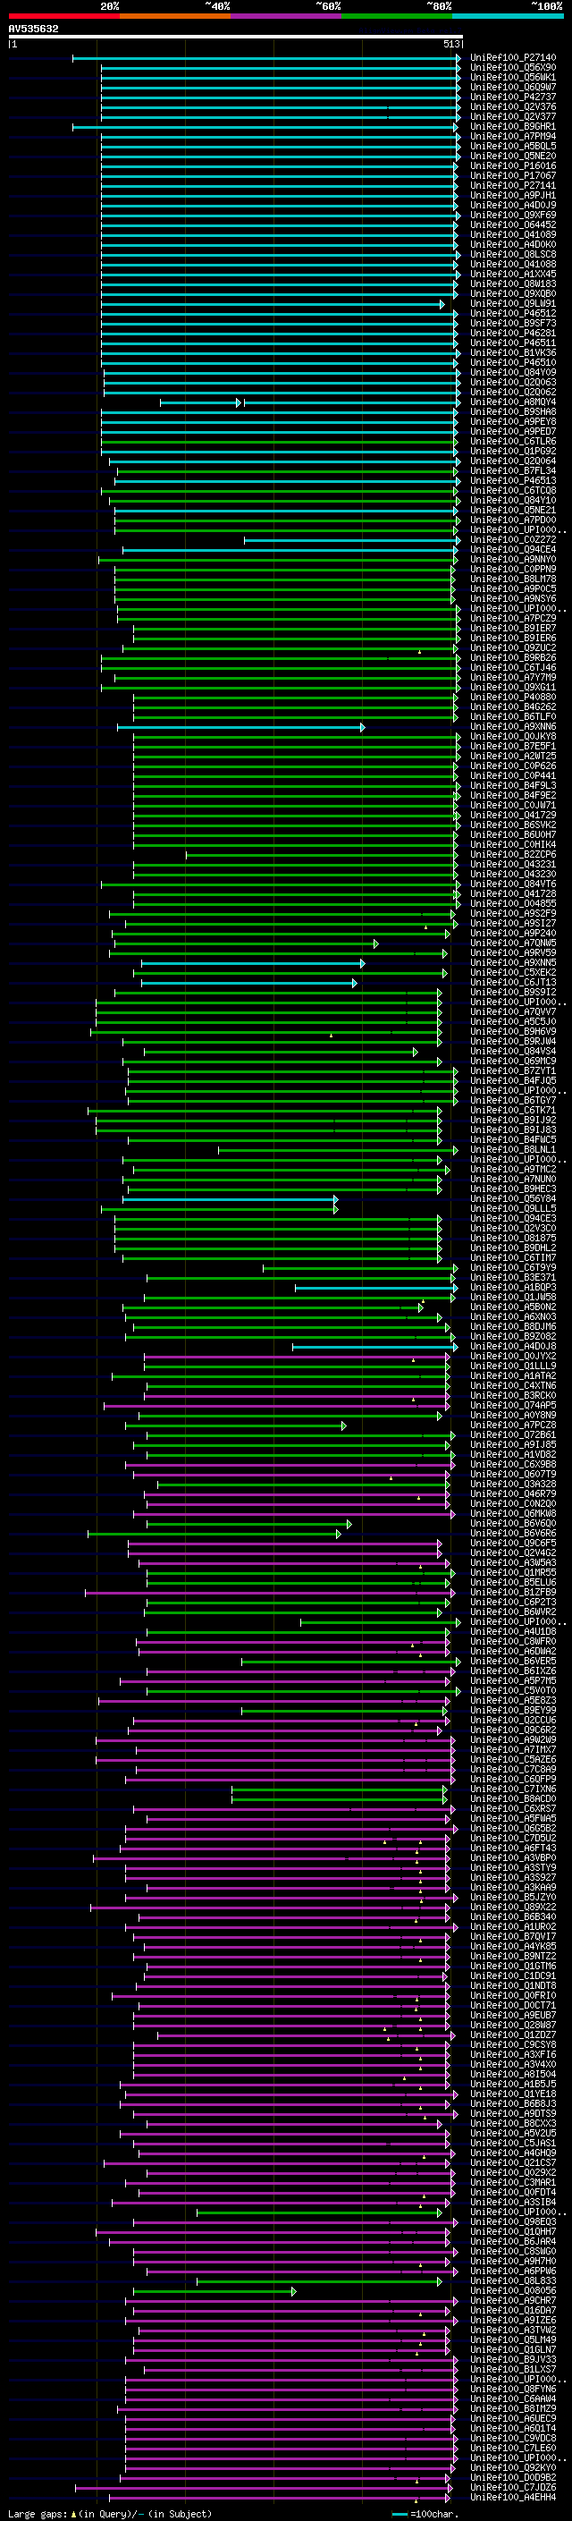
Task: Click the UniRef100_P40880 label
Action: click(512, 698)
